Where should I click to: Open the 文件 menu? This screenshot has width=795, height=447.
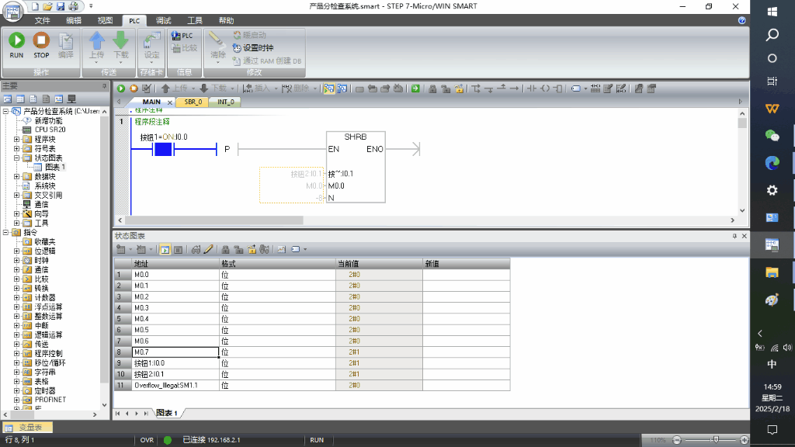pyautogui.click(x=43, y=21)
